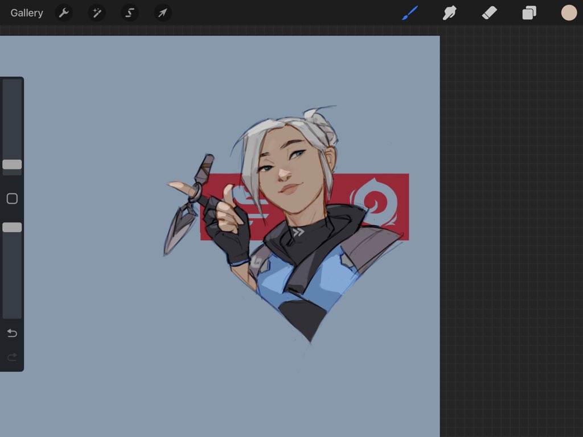Select the Smudge tool
The image size is (583, 437).
click(450, 13)
